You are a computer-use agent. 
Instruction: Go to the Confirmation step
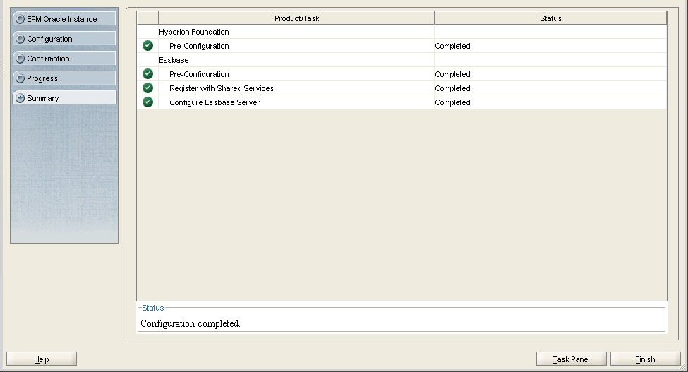[64, 59]
